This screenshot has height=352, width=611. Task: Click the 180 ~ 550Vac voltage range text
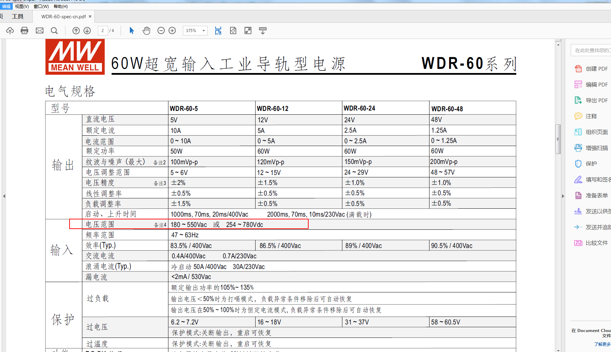(189, 225)
